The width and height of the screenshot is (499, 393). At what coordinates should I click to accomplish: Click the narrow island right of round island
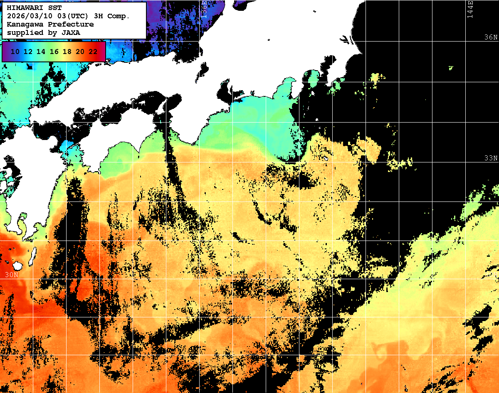tap(32, 257)
